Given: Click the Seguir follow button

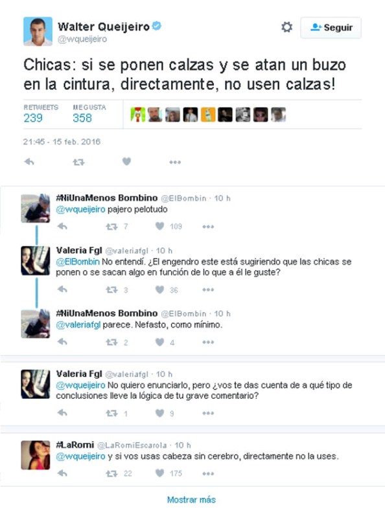Looking at the screenshot, I should point(331,27).
